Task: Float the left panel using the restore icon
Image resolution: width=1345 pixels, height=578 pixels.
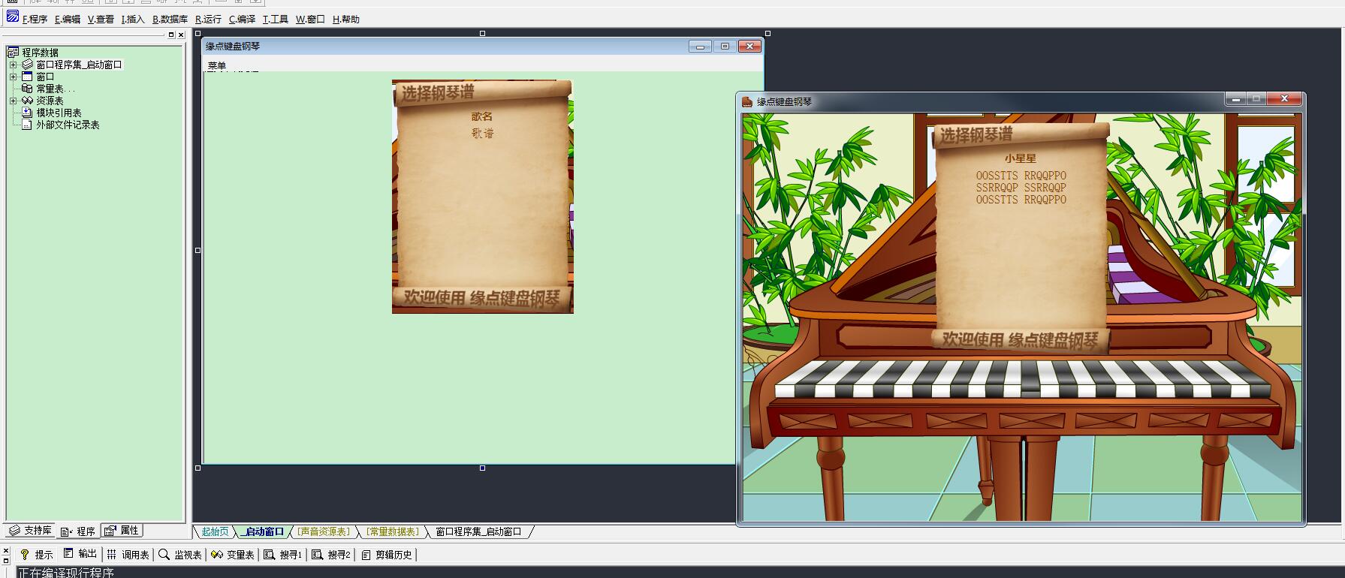Action: [x=171, y=35]
